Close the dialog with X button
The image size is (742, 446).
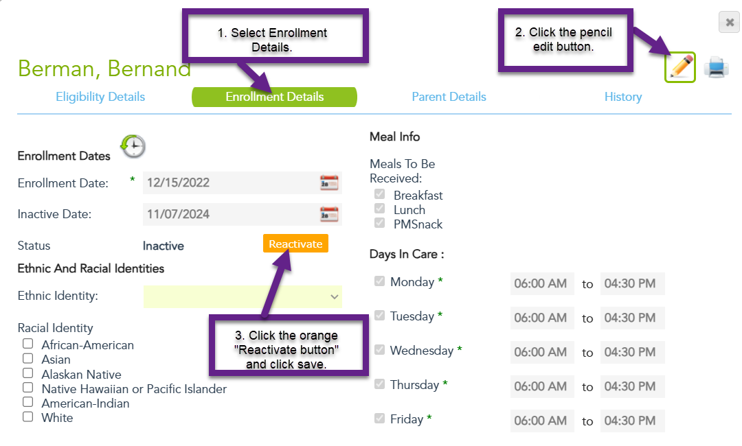(729, 22)
